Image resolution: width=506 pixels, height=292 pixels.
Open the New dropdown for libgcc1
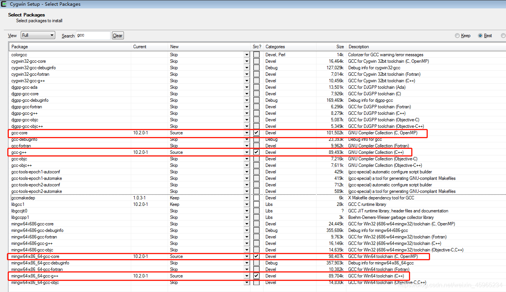pos(247,204)
